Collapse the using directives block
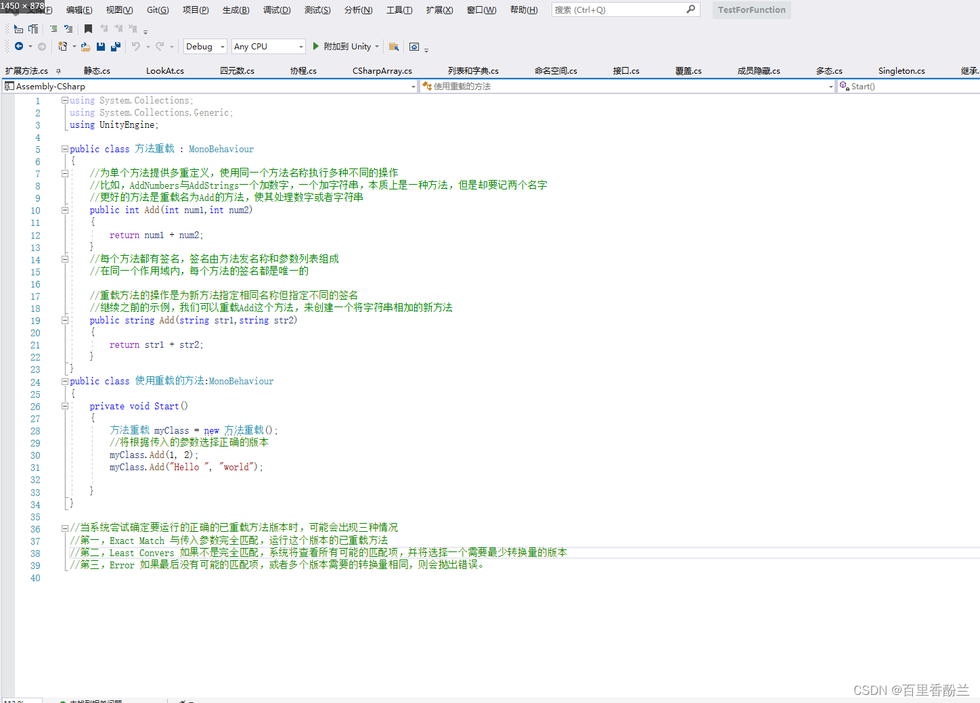 point(65,100)
